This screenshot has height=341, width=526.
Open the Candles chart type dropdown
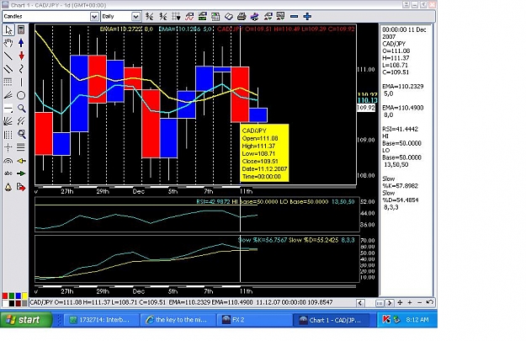pos(94,17)
